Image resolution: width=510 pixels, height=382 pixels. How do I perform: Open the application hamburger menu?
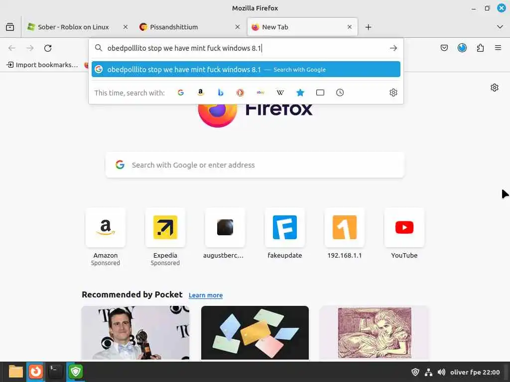tap(498, 48)
